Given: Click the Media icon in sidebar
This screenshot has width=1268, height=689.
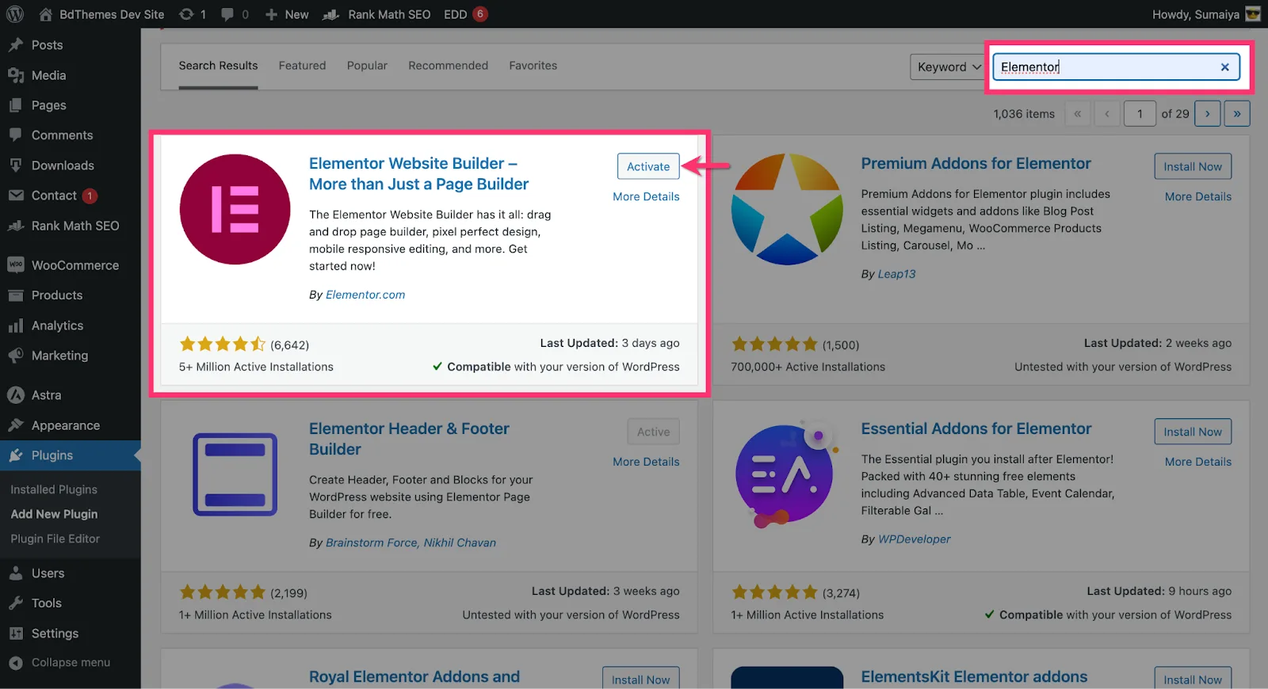Looking at the screenshot, I should 16,75.
